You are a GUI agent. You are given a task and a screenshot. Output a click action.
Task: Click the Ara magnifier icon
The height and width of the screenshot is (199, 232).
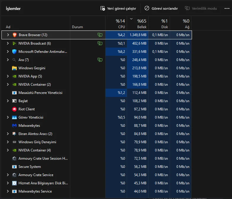pos(14,60)
